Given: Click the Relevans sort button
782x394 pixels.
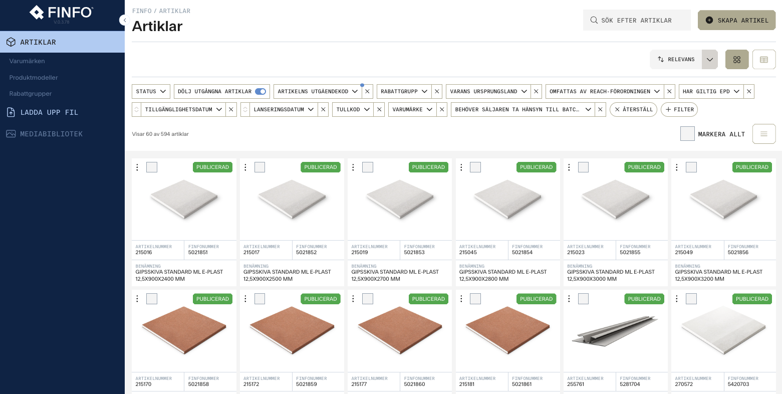Looking at the screenshot, I should (x=676, y=59).
